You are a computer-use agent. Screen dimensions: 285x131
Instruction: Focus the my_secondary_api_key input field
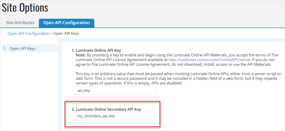116,116
